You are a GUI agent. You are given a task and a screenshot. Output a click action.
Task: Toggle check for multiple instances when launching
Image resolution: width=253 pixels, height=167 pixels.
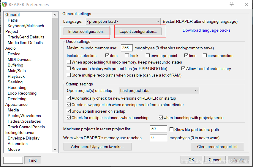[x=69, y=118]
